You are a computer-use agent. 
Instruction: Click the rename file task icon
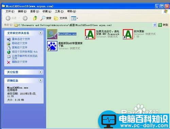pos(9,39)
